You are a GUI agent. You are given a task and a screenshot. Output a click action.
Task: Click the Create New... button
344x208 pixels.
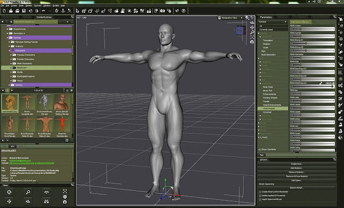point(297,164)
